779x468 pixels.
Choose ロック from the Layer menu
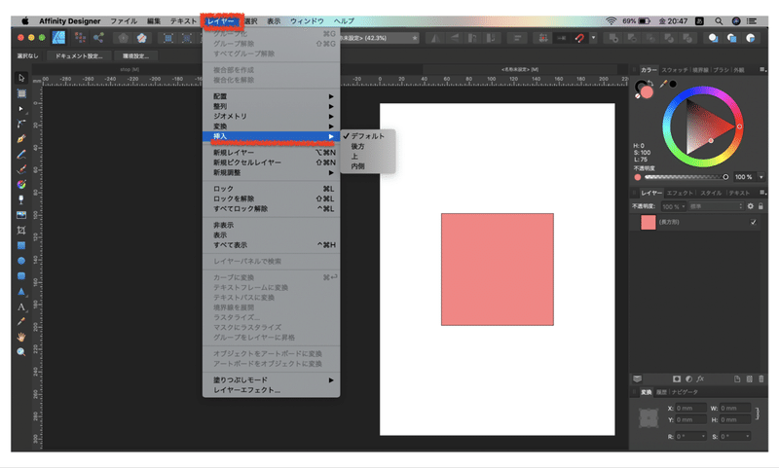pyautogui.click(x=272, y=189)
